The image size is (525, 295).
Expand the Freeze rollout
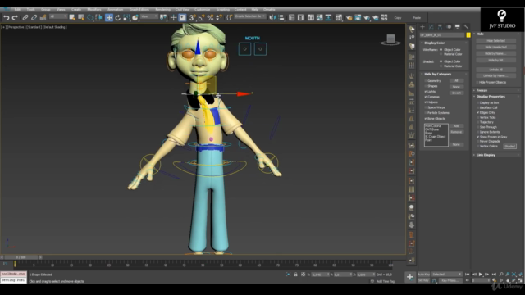497,90
